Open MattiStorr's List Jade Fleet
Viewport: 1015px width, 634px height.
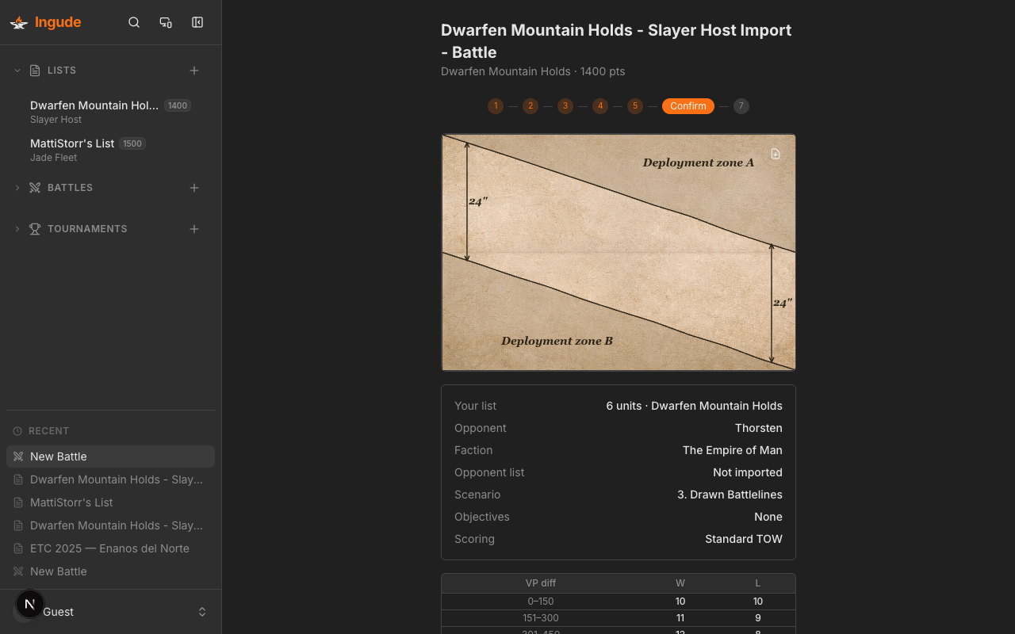72,150
